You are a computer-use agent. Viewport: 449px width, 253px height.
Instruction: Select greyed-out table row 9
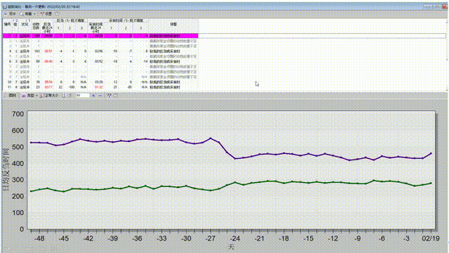(100, 77)
